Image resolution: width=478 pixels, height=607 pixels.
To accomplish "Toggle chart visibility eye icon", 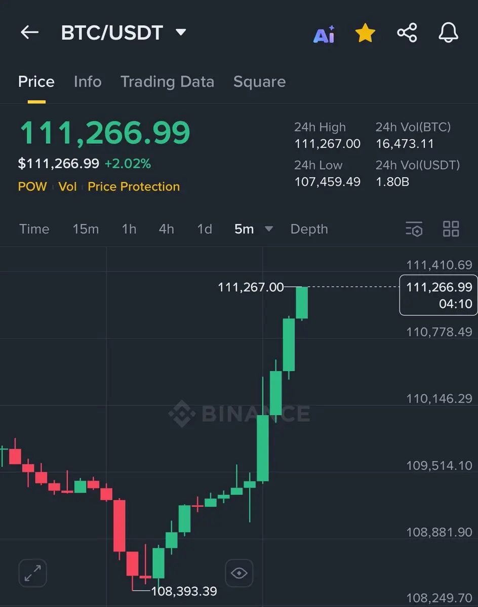I will (239, 573).
